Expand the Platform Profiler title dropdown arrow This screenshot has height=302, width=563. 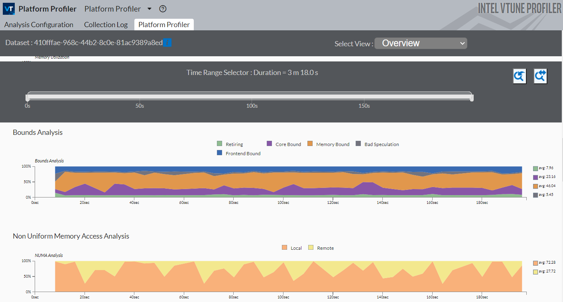coord(150,9)
